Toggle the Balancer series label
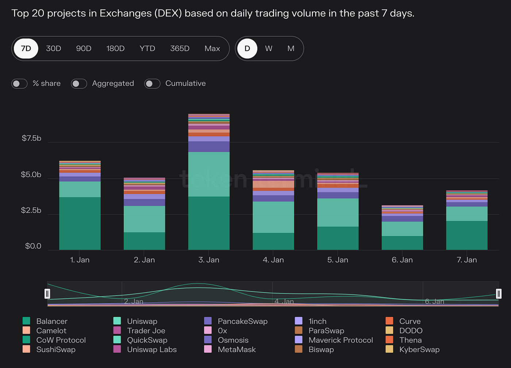This screenshot has height=368, width=511. pos(52,321)
